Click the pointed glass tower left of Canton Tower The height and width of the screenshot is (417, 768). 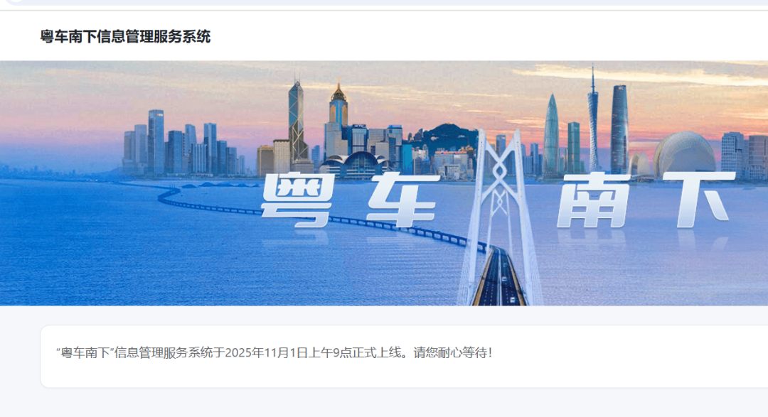[551, 136]
